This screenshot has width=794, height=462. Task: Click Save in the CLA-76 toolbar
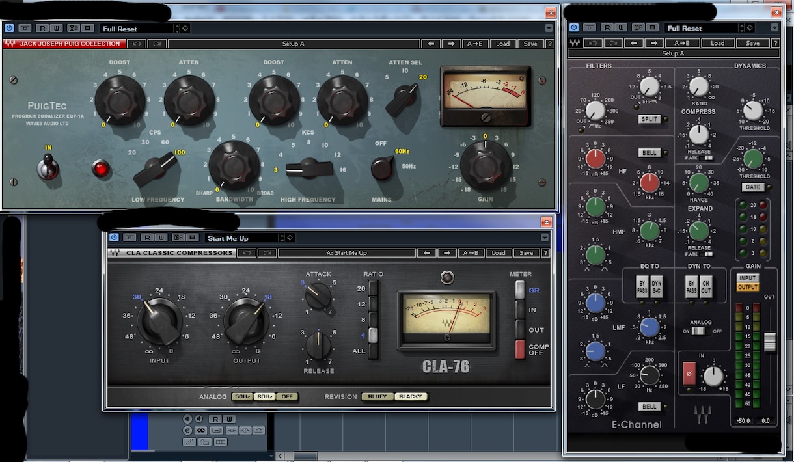[x=526, y=253]
